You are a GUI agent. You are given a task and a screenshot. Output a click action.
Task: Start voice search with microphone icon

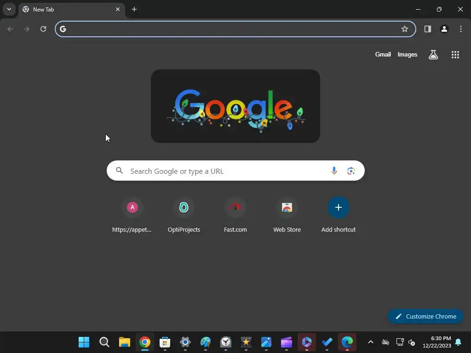click(x=334, y=171)
